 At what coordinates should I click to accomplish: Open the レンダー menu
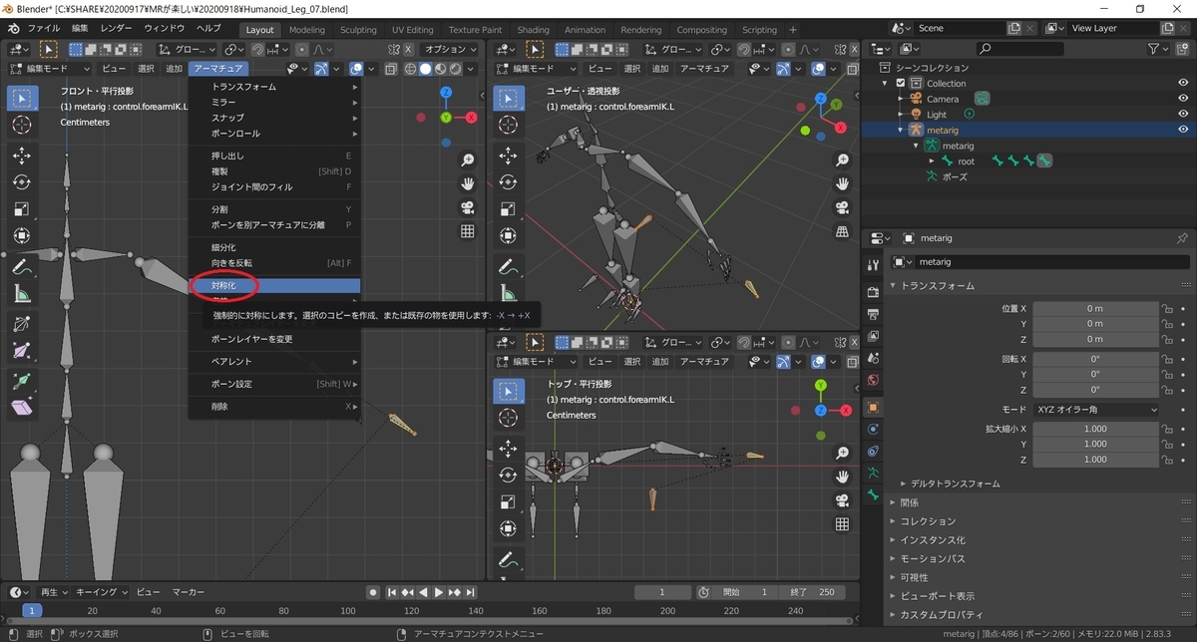point(116,28)
